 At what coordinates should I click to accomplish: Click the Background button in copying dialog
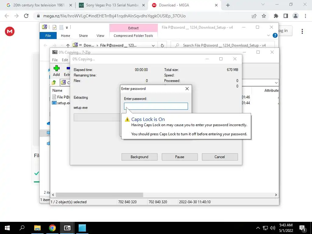click(x=140, y=157)
